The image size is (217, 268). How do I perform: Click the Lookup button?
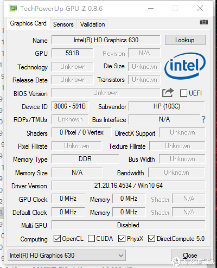[x=185, y=40]
